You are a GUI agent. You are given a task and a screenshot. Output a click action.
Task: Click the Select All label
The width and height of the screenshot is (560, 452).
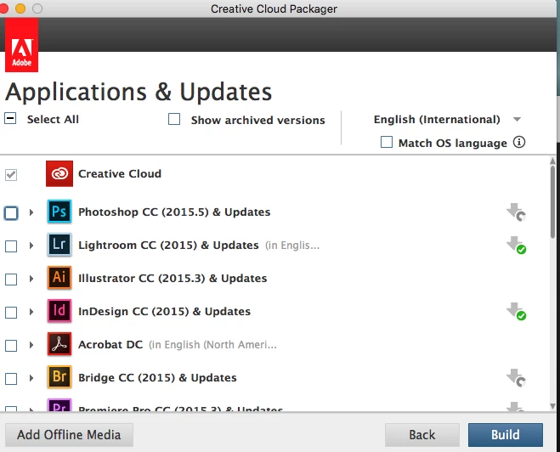(x=53, y=119)
